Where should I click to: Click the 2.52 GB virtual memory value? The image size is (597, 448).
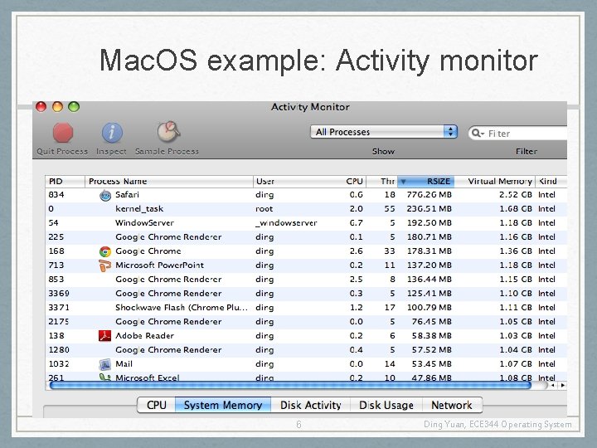click(516, 195)
